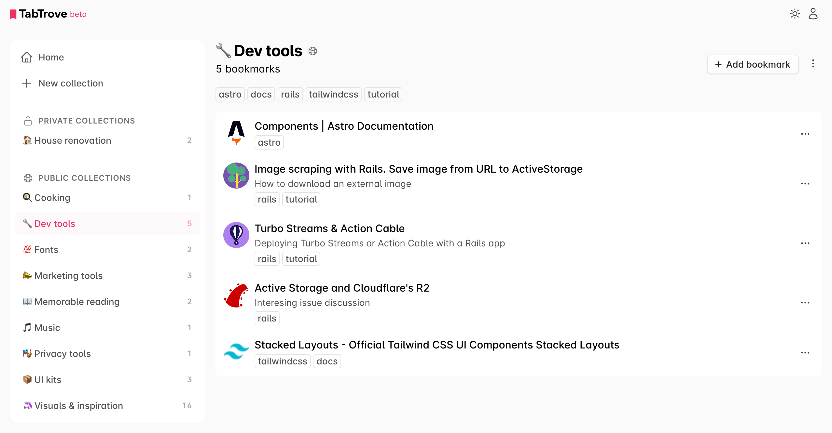Click the globe icon next to Dev tools title
This screenshot has height=433, width=832.
pyautogui.click(x=312, y=51)
